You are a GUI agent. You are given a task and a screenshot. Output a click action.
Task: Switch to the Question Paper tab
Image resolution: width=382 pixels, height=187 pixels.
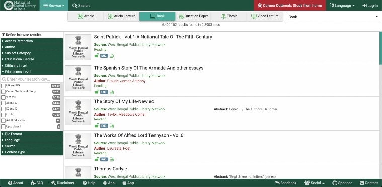click(193, 16)
